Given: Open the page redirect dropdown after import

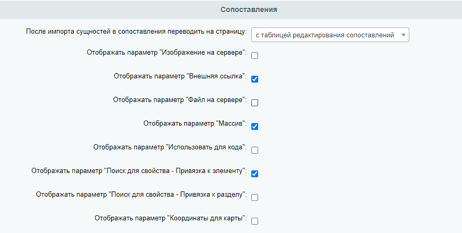Looking at the screenshot, I should (330, 35).
